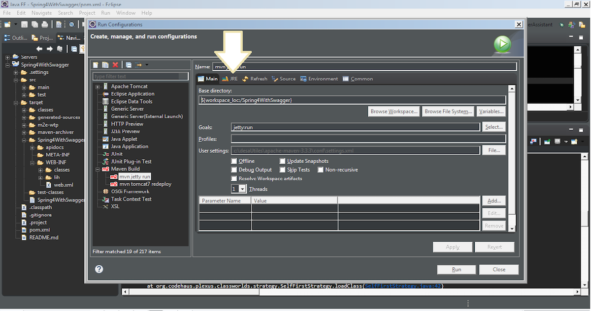Open the Common tab

pyautogui.click(x=358, y=79)
